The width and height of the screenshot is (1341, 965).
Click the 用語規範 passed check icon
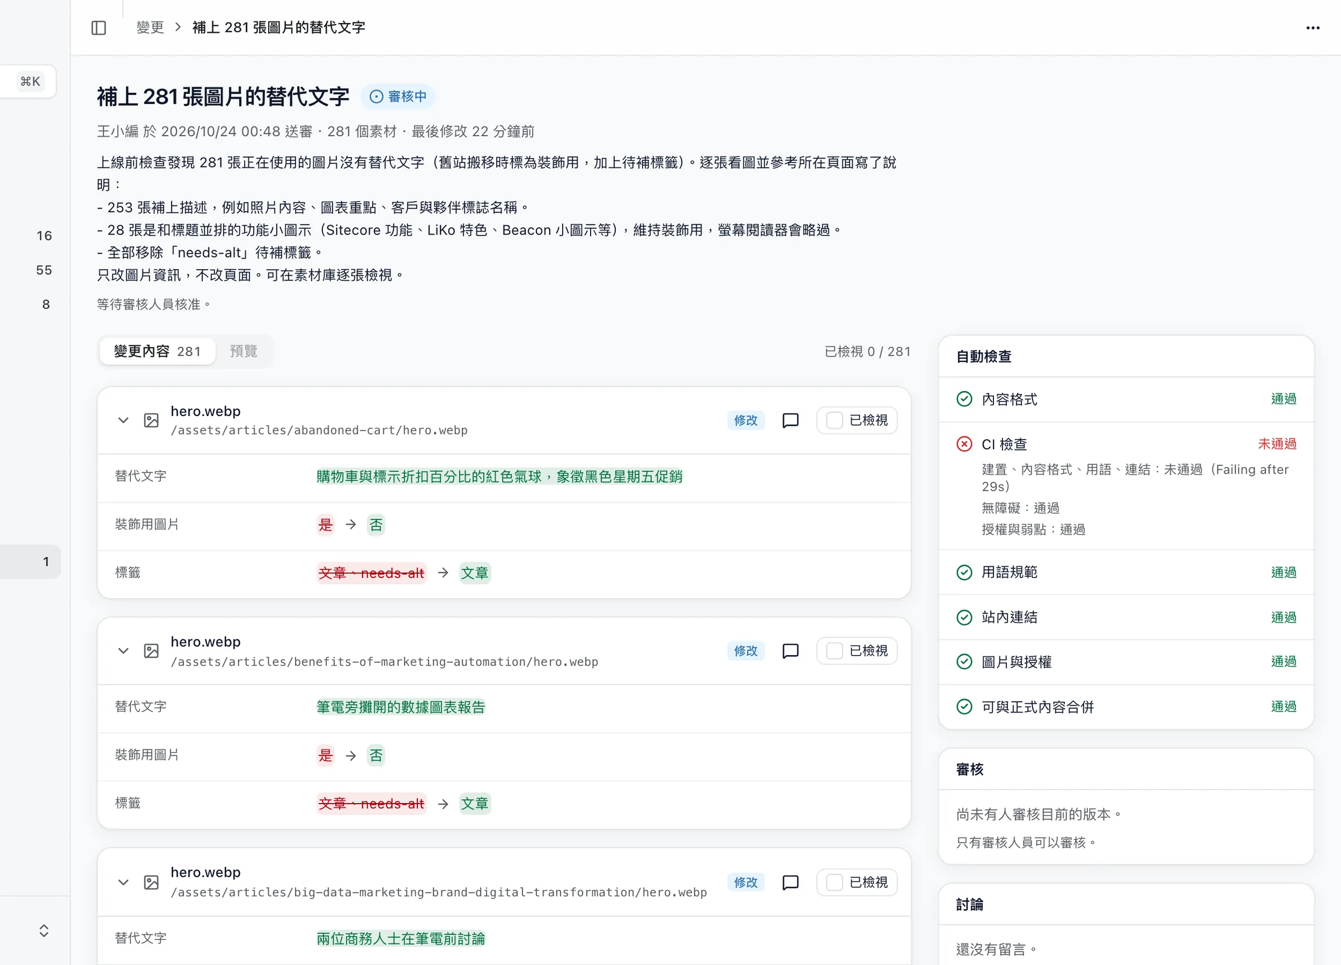[x=964, y=572]
